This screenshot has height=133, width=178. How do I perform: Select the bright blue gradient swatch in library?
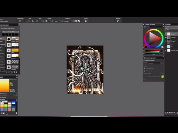14,102
